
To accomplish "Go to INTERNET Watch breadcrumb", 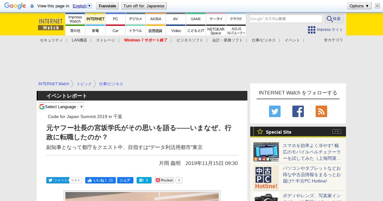I will click(x=54, y=84).
